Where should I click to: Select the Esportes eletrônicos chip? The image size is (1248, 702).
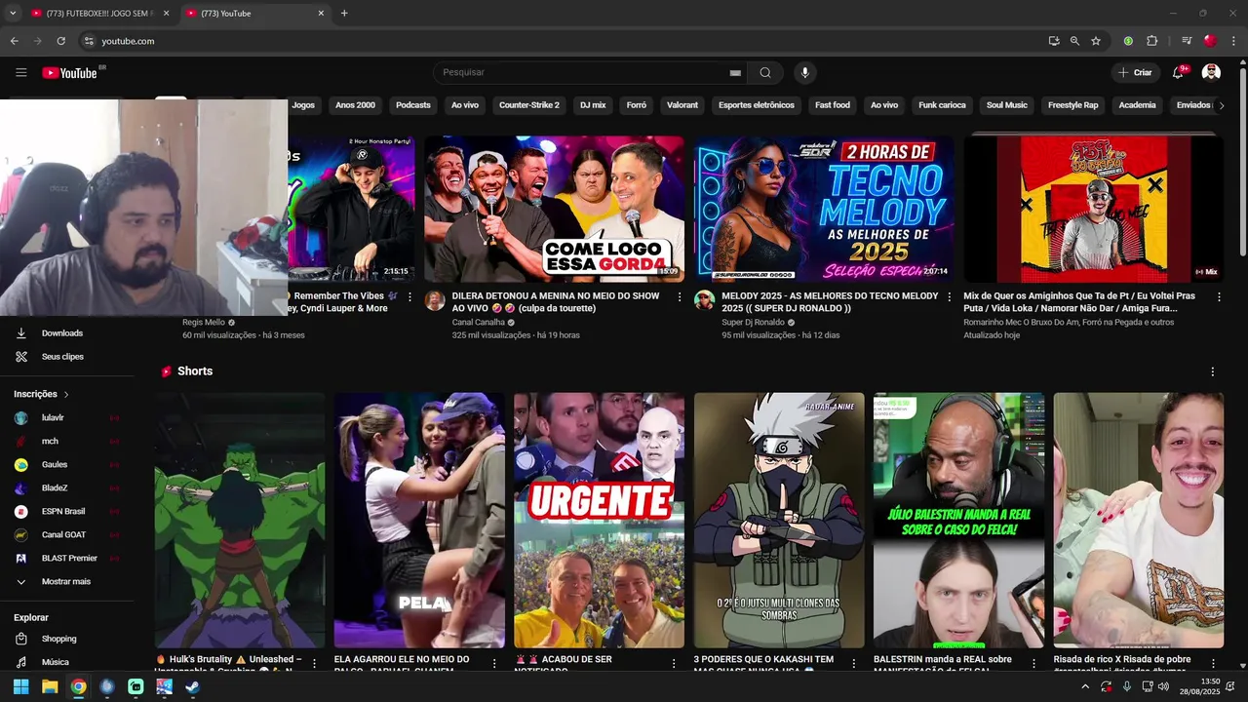pos(757,105)
